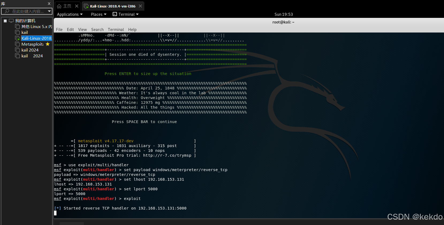The height and width of the screenshot is (225, 444).
Task: Click the 'Weather: It's always cool in the lab' banner line
Action: (162, 93)
